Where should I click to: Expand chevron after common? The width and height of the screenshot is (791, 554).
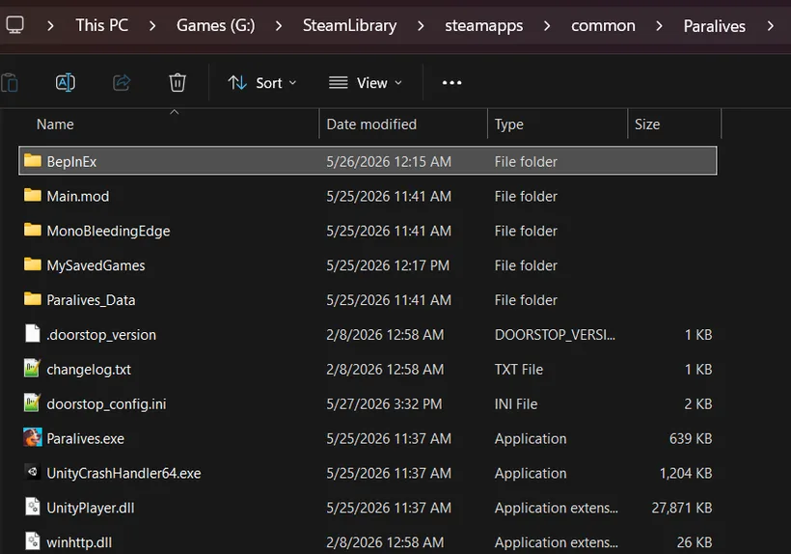point(659,26)
